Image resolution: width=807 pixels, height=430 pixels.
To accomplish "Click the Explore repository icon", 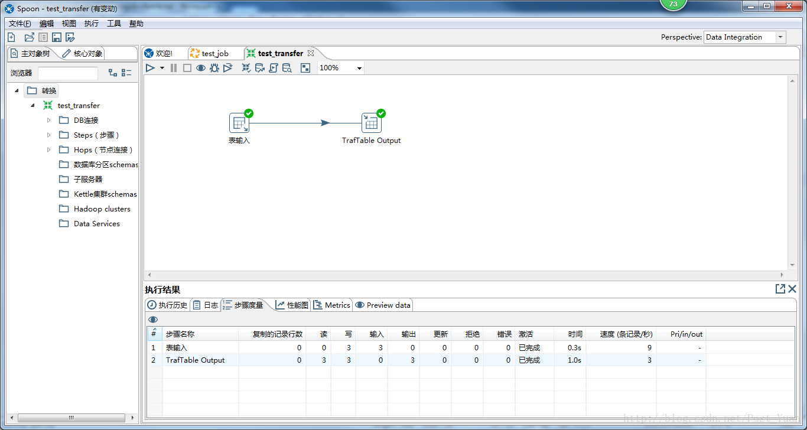I will click(x=43, y=37).
